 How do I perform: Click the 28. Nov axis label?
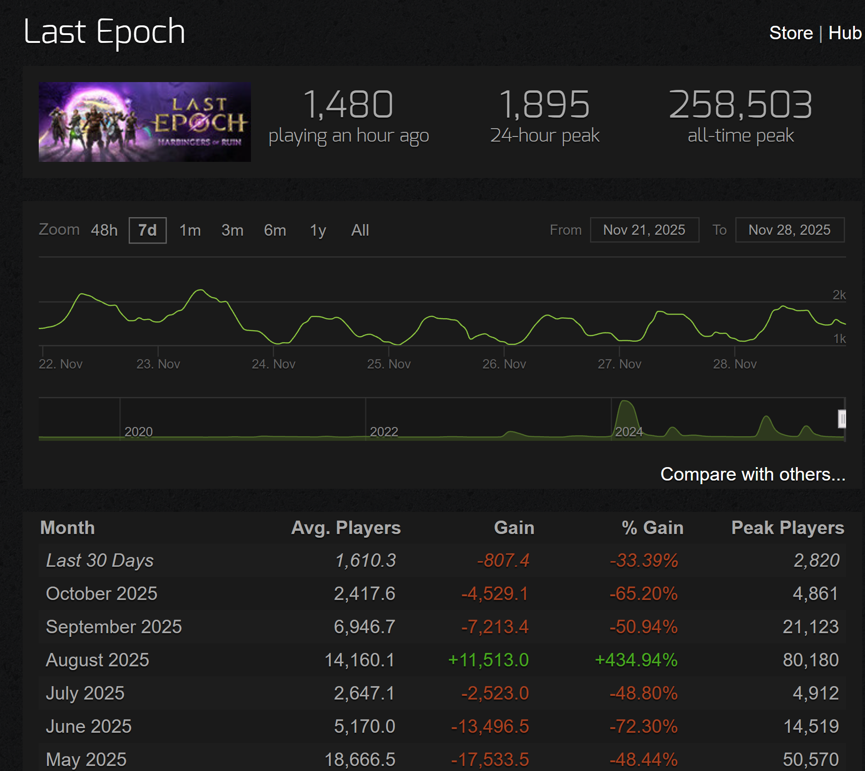click(x=735, y=364)
